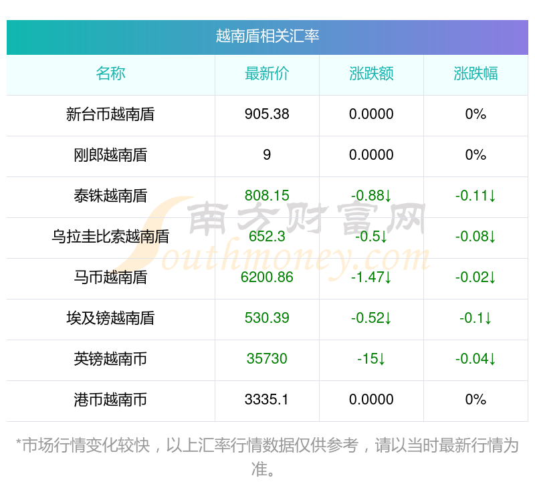Select the 马币越南盾 row name
This screenshot has height=490, width=535.
click(110, 277)
